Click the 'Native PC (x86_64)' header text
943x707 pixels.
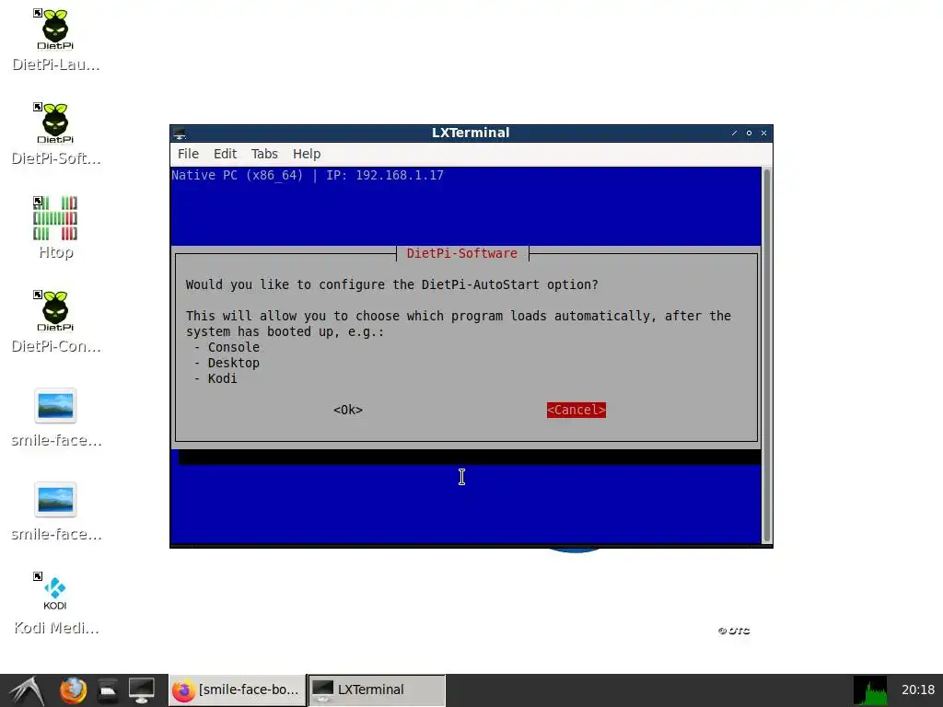click(237, 176)
